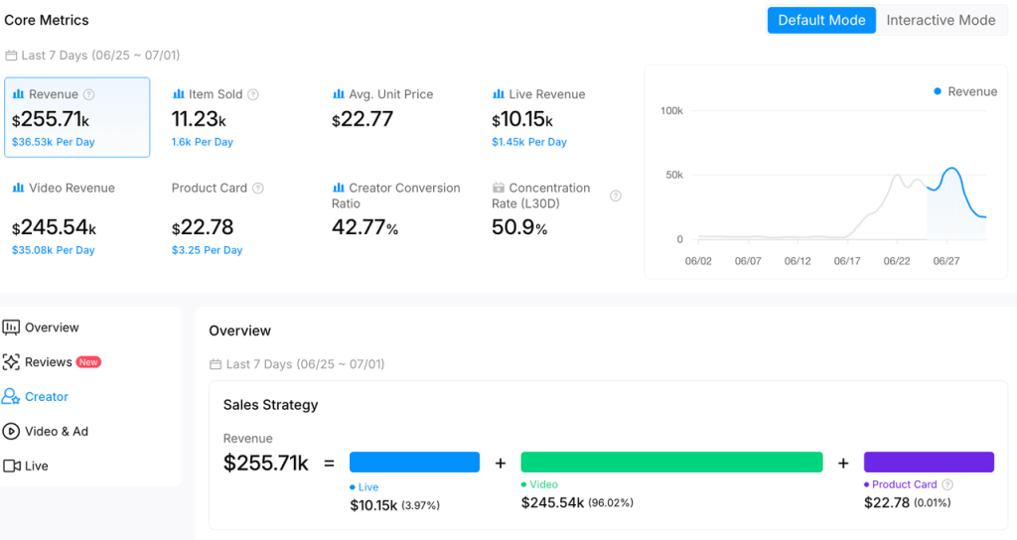The image size is (1017, 540).
Task: Click the revenue line chart area
Action: (x=839, y=175)
